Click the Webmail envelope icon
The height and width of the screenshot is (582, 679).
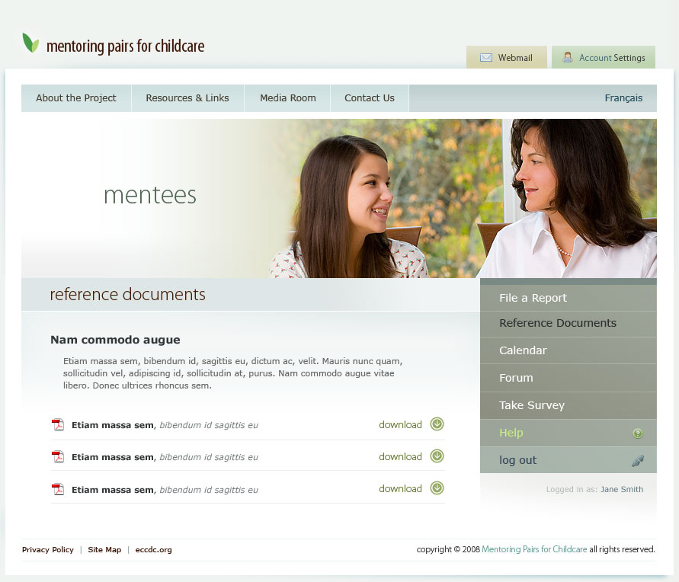[486, 58]
